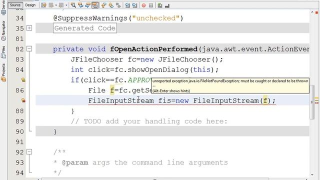Click error lightbulb beside FileInputStream line

[23, 100]
